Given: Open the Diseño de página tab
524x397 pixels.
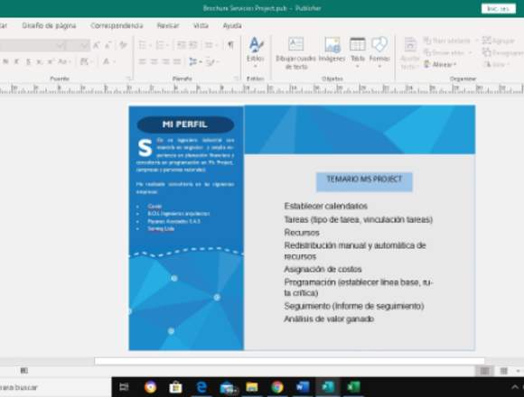Looking at the screenshot, I should (49, 25).
